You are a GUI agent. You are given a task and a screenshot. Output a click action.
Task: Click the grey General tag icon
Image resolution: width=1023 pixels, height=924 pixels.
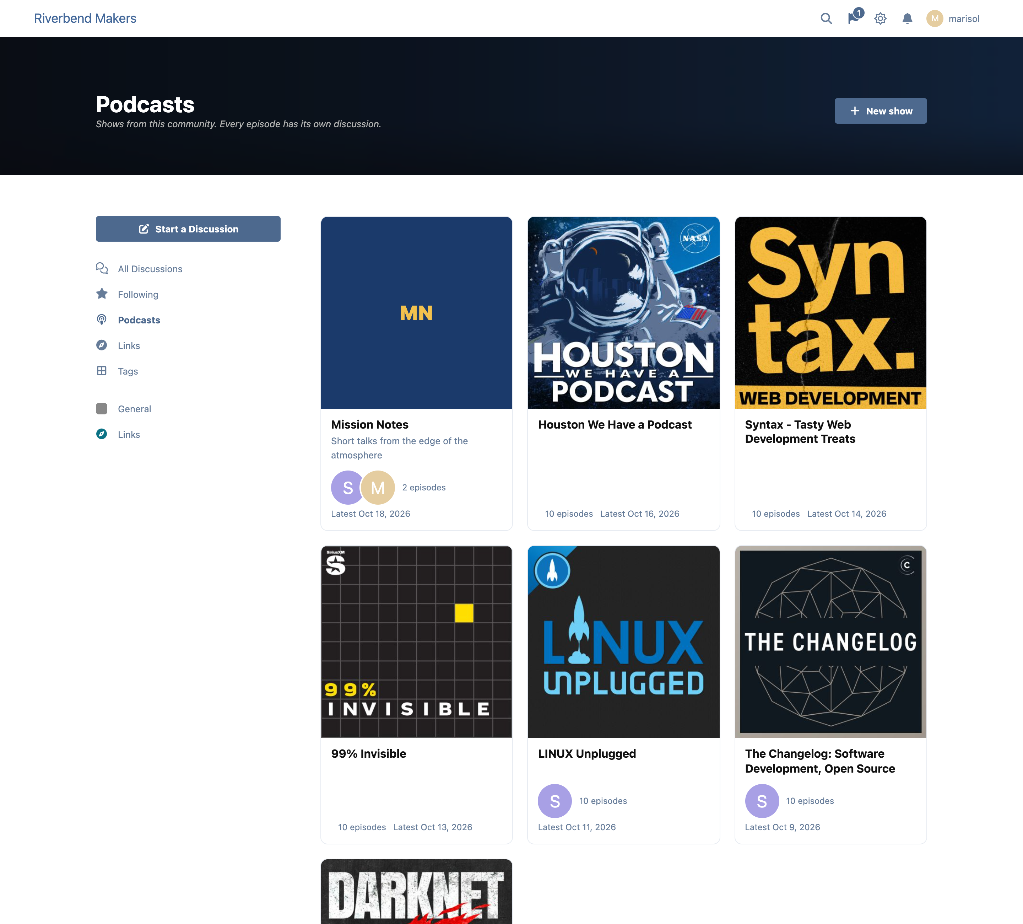[x=102, y=409]
